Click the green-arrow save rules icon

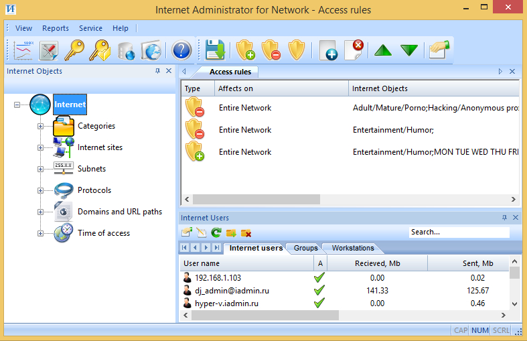pos(215,50)
